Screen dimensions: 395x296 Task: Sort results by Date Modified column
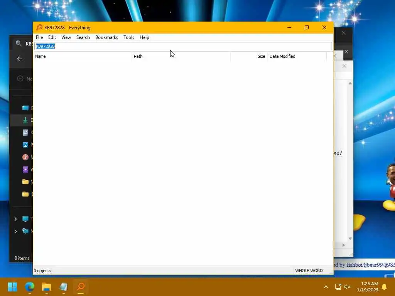297,56
